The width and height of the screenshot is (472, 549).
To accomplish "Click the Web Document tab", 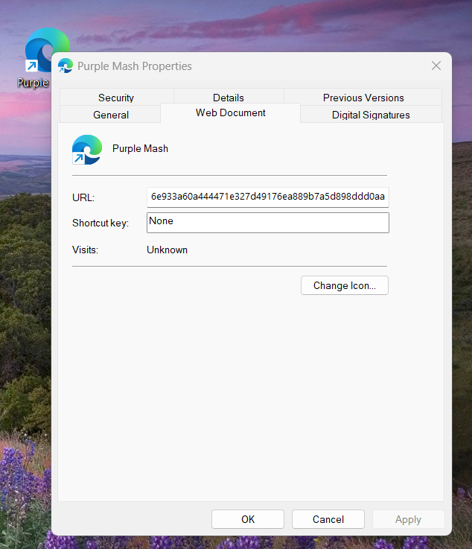I will [x=231, y=113].
